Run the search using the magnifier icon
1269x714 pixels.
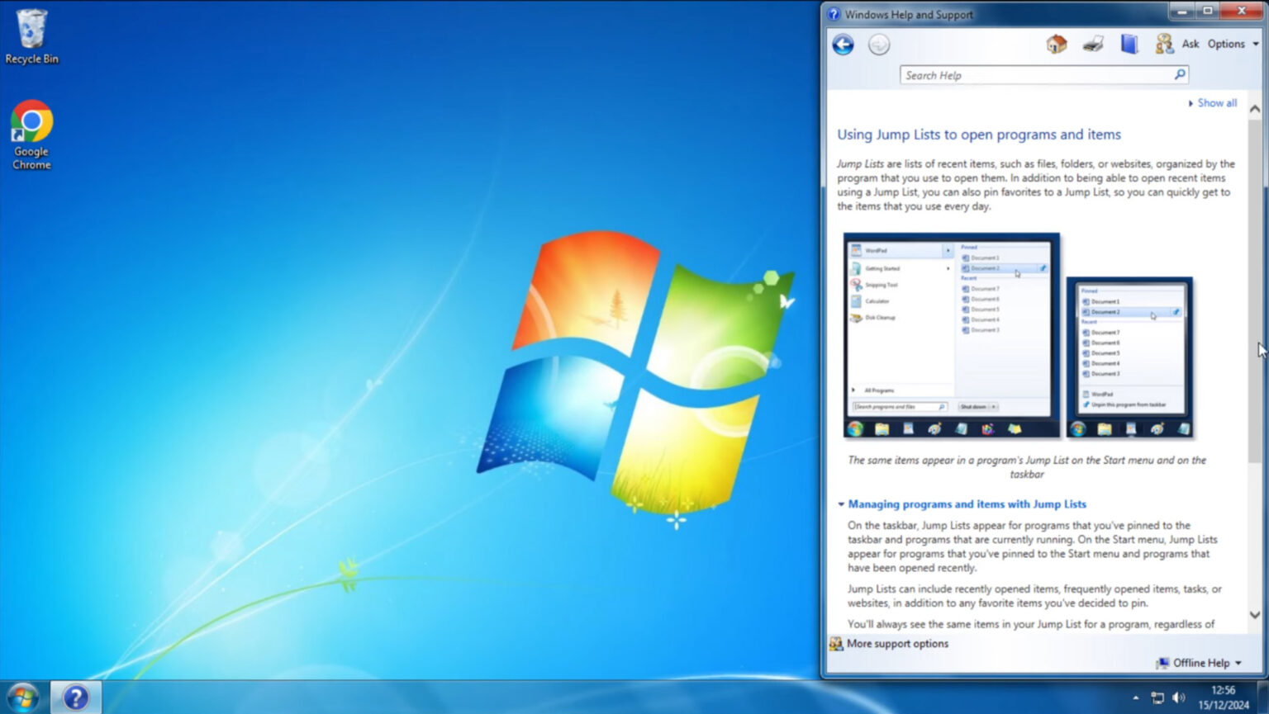coord(1180,74)
